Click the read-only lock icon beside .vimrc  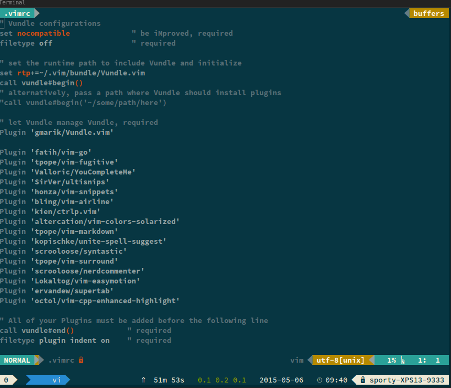pyautogui.click(x=81, y=360)
